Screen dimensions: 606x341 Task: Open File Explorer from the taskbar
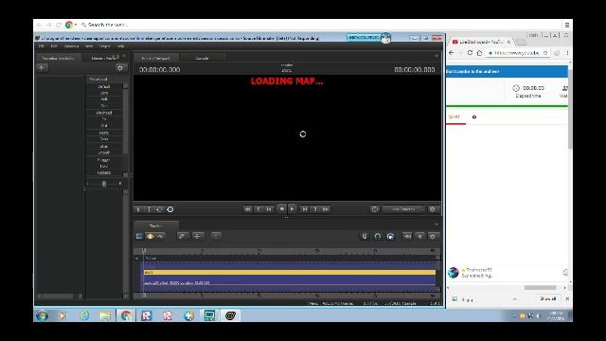click(x=105, y=315)
